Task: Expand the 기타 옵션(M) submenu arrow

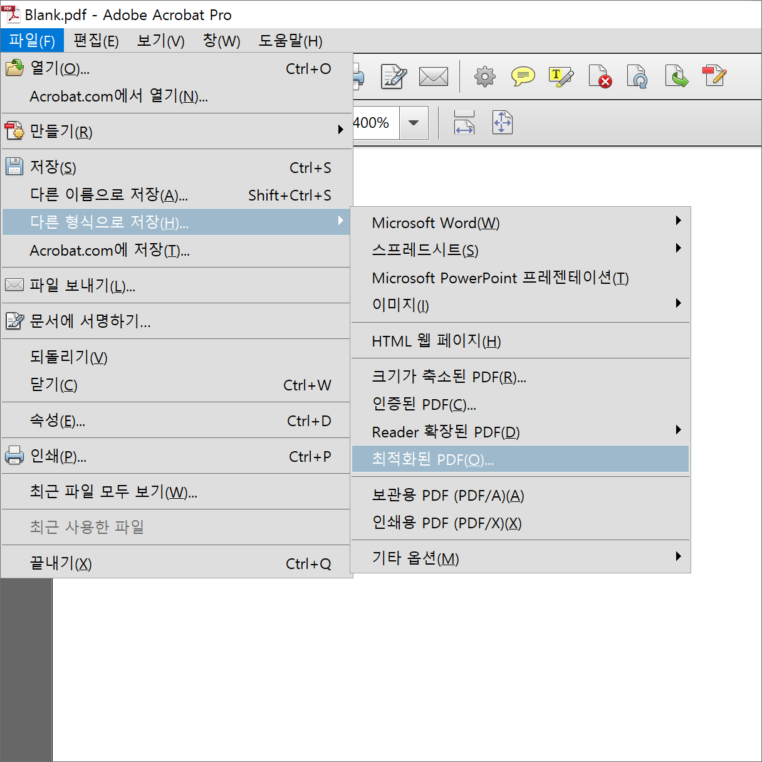Action: point(678,556)
